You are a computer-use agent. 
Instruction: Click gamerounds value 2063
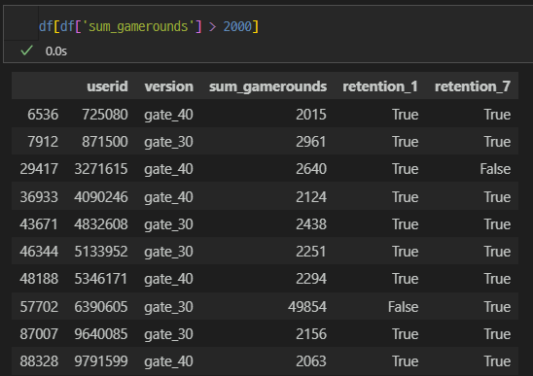tap(311, 361)
